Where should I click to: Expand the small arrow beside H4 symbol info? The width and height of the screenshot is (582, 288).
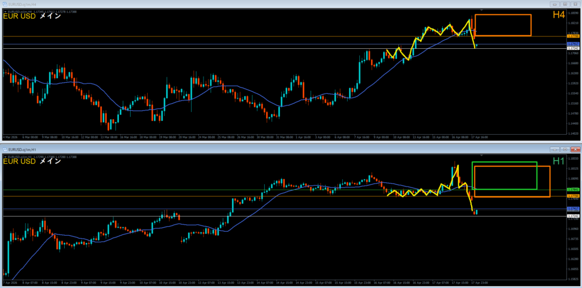click(x=5, y=11)
